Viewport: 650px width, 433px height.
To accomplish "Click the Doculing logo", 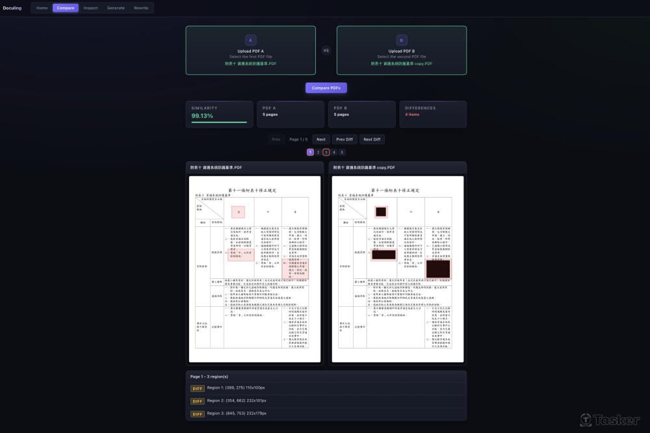I will [12, 8].
